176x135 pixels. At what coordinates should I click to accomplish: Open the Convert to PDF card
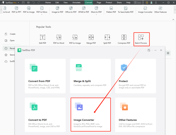click(45, 115)
